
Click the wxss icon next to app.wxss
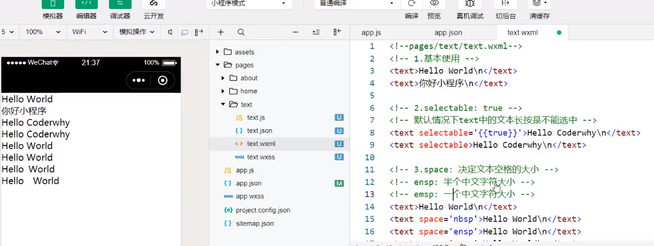click(x=228, y=196)
